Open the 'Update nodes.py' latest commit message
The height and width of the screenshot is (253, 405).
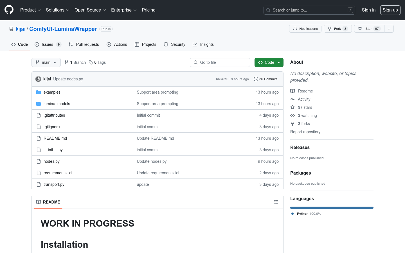click(68, 79)
